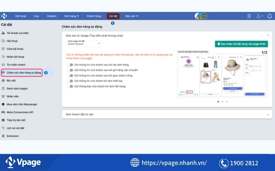275x171 pixels.
Task: Click the Meta infinity logo icon
Action: pyautogui.click(x=3, y=112)
